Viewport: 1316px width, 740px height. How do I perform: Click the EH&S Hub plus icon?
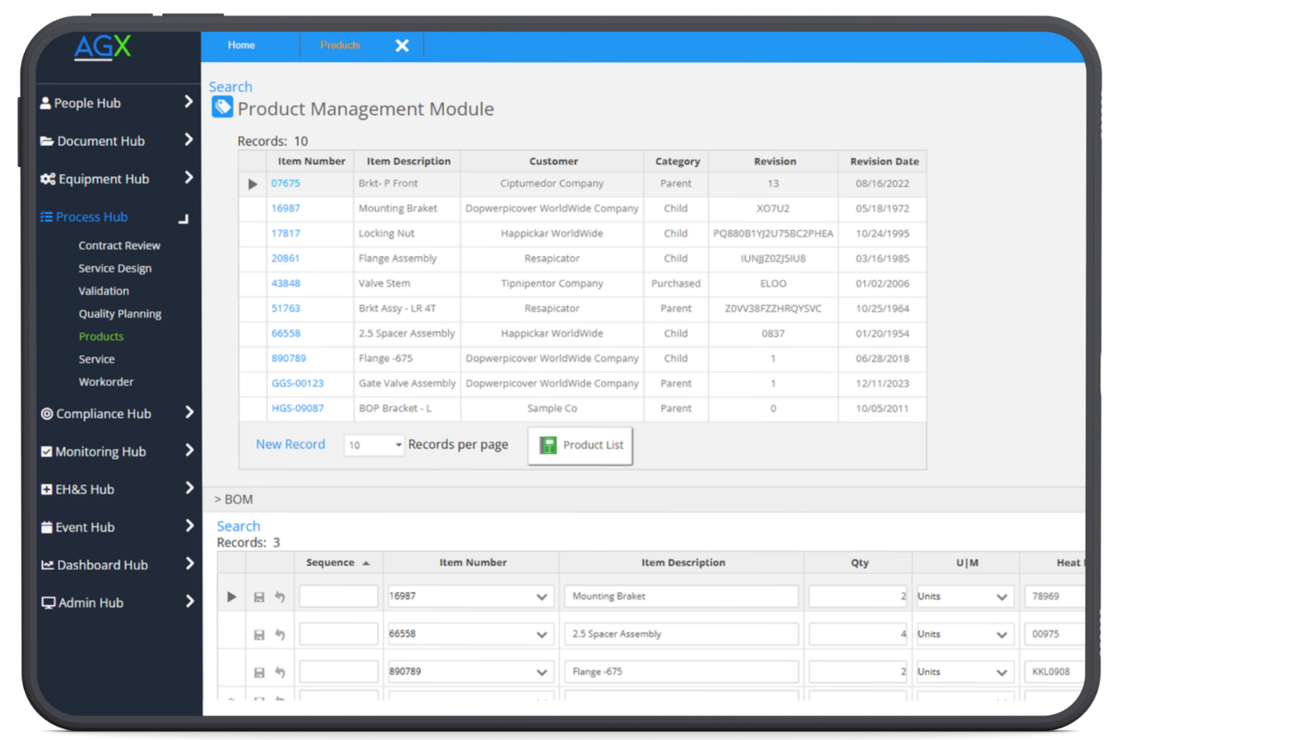click(x=47, y=489)
